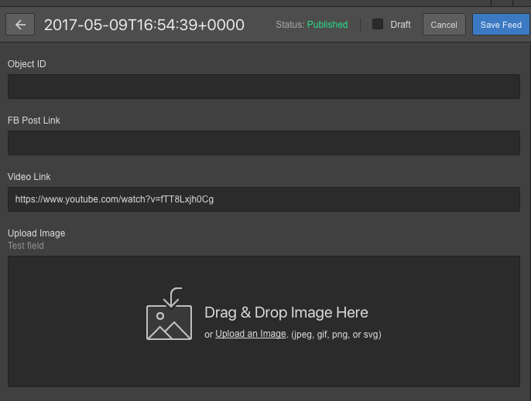Click the image drop placeholder icon
531x401 pixels.
pyautogui.click(x=169, y=314)
